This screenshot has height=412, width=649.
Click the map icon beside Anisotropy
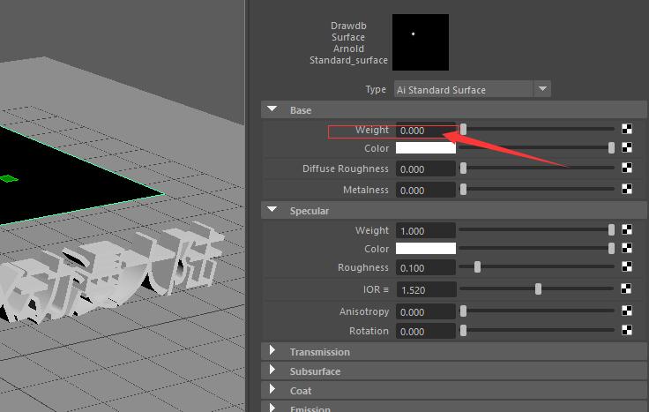click(x=627, y=311)
